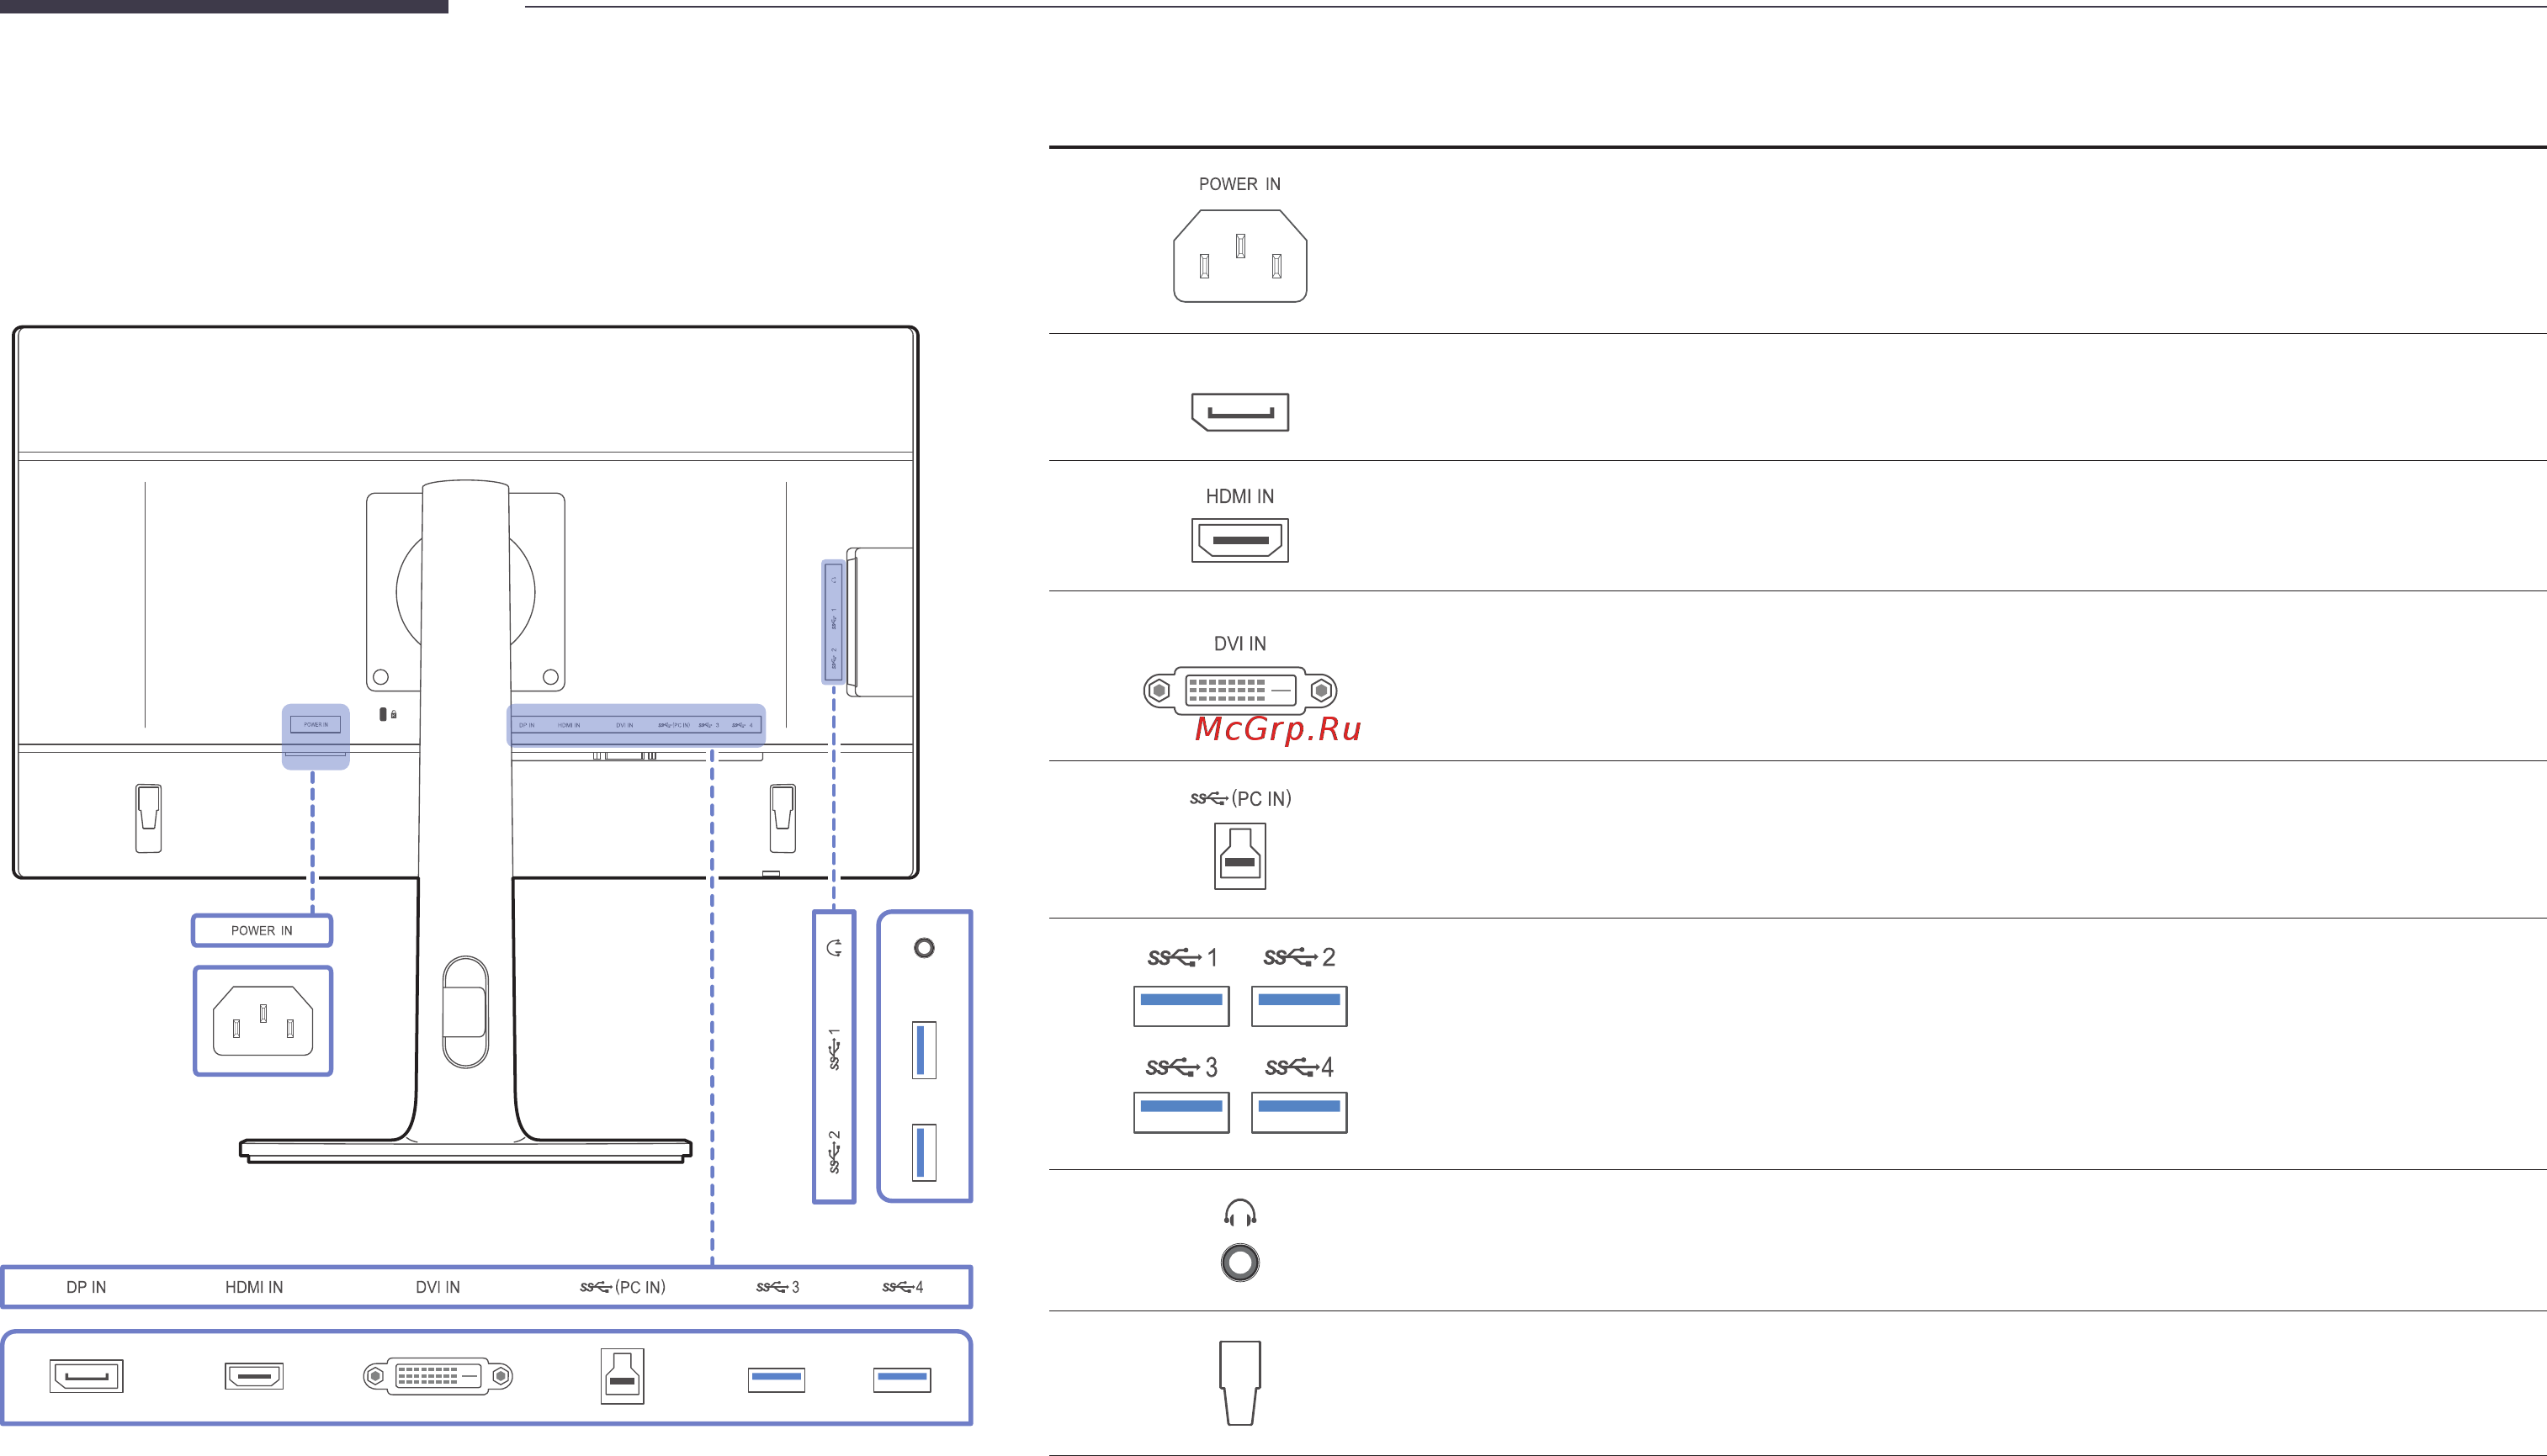Click the headphone jack in the side port callout
Image resolution: width=2547 pixels, height=1456 pixels.
[x=925, y=948]
